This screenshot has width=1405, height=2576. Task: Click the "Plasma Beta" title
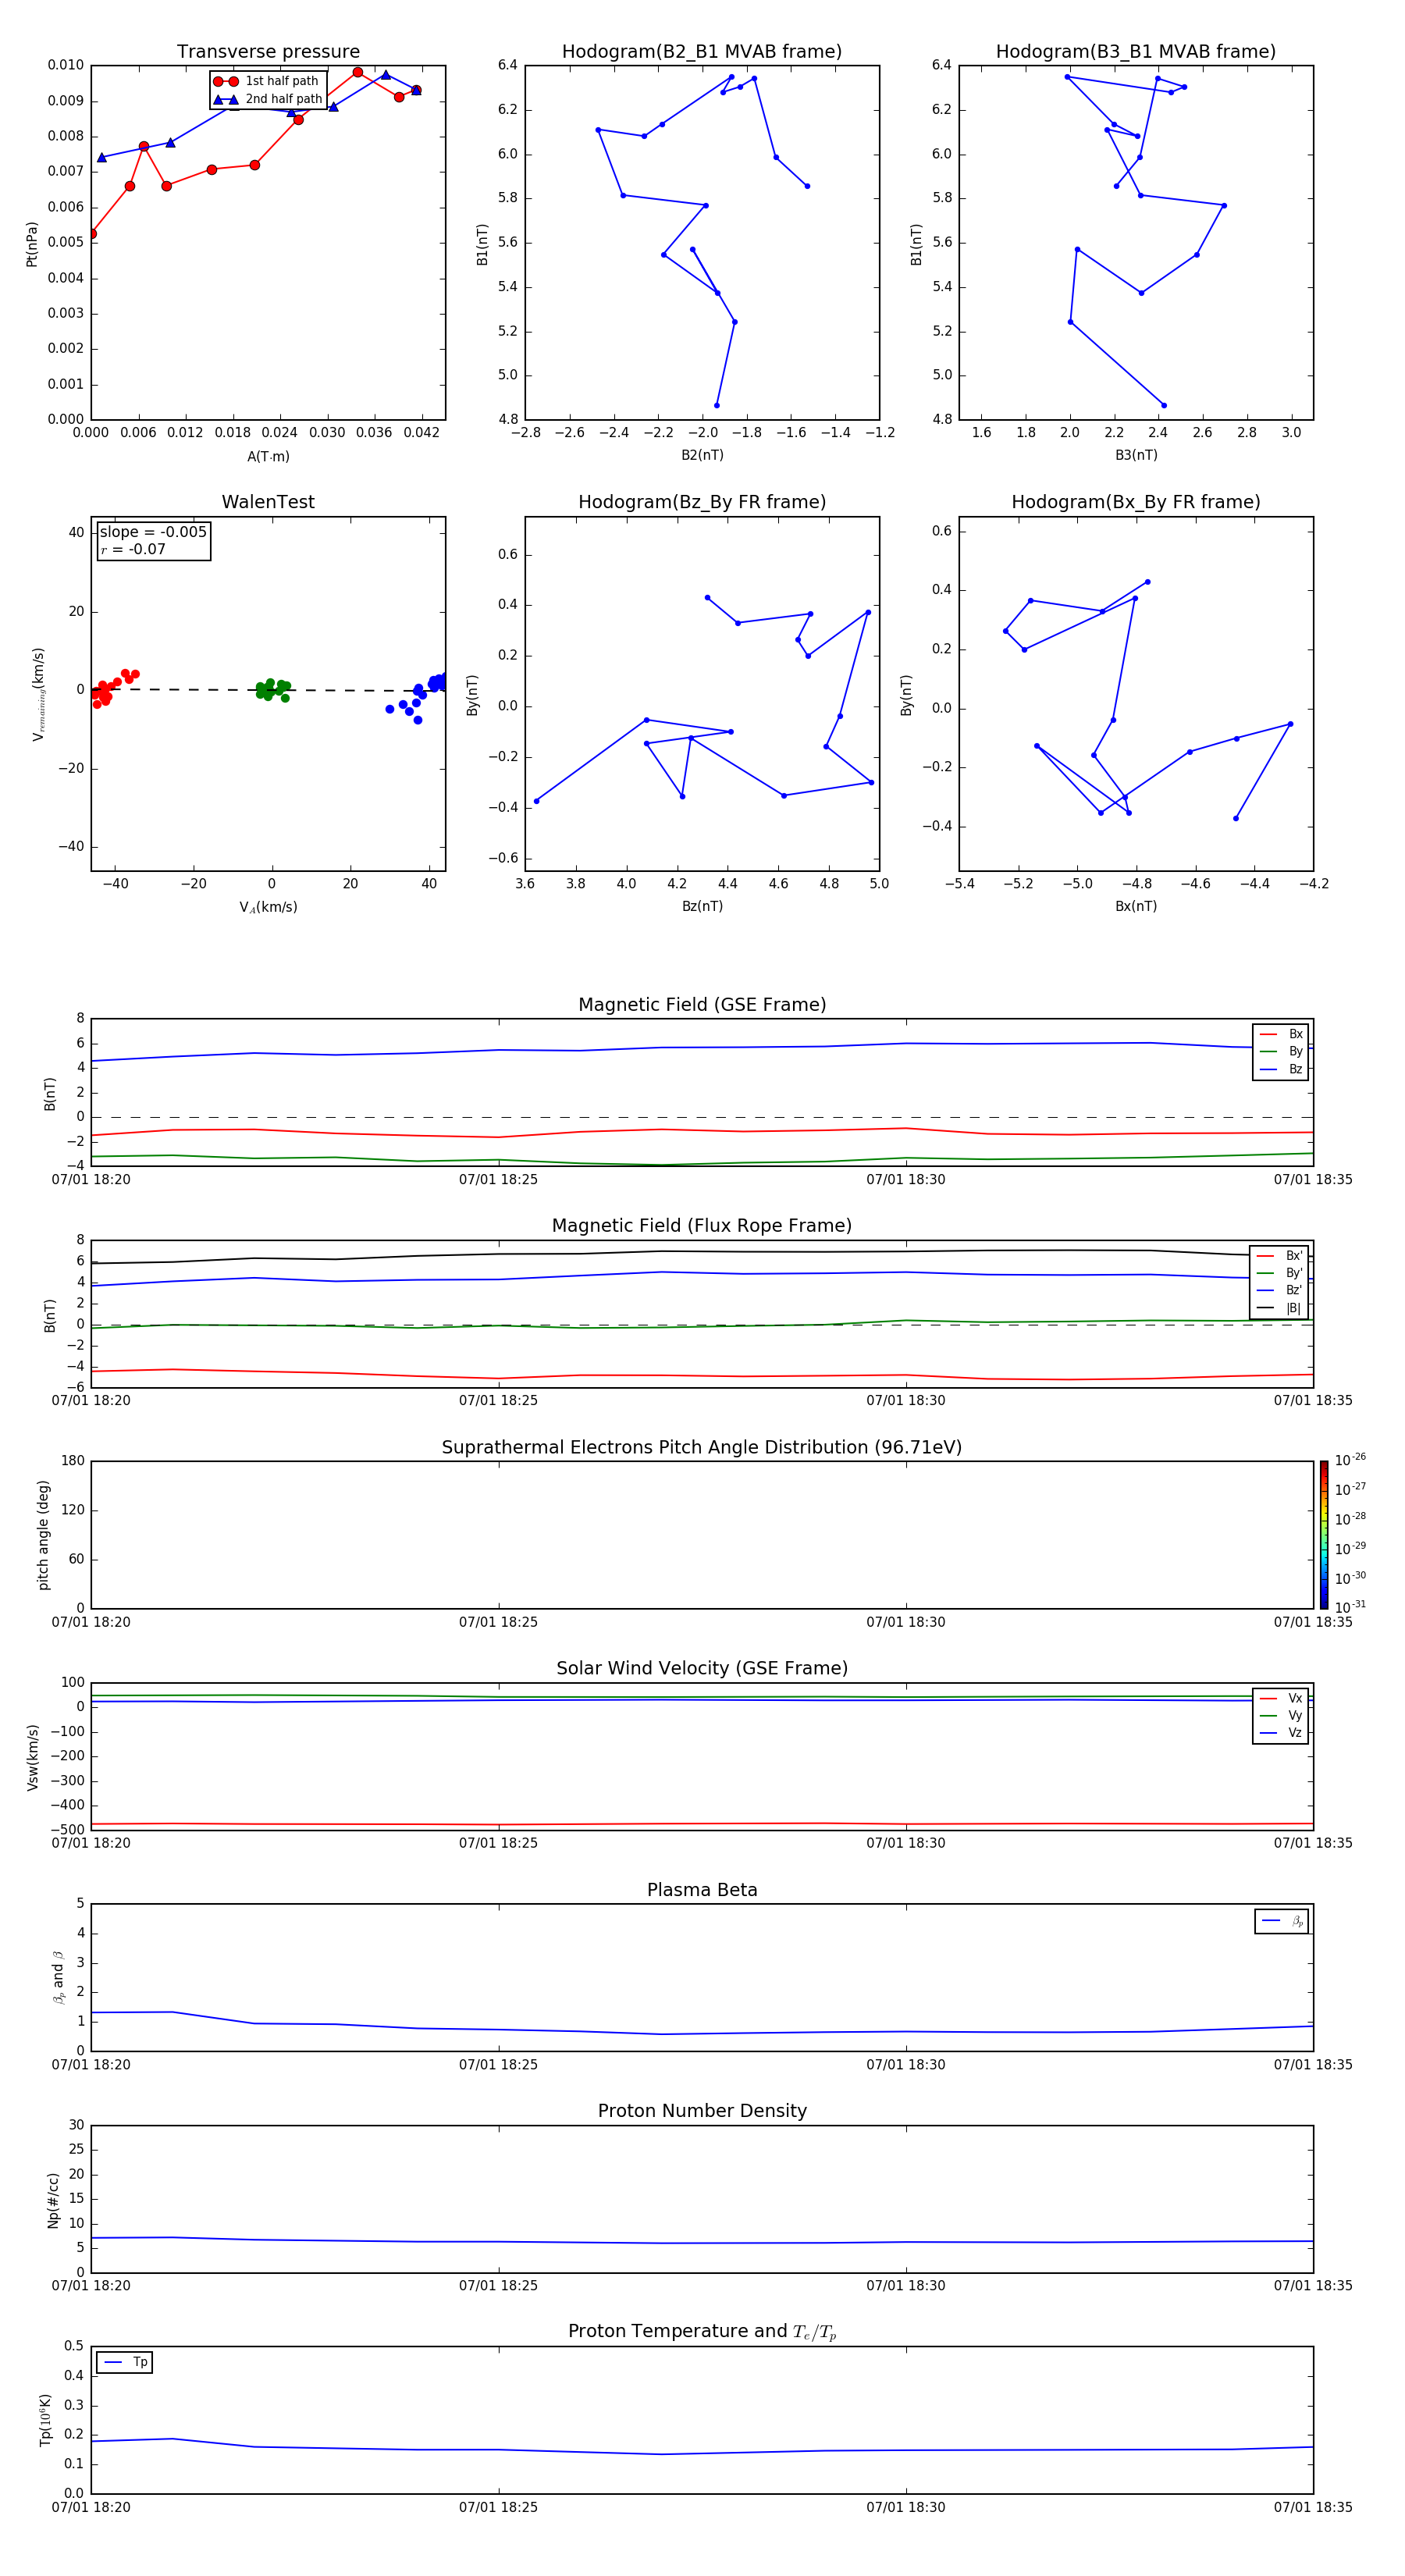[702, 1891]
